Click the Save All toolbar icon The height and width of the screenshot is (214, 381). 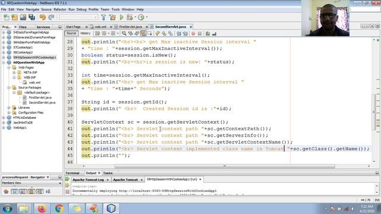32,17
